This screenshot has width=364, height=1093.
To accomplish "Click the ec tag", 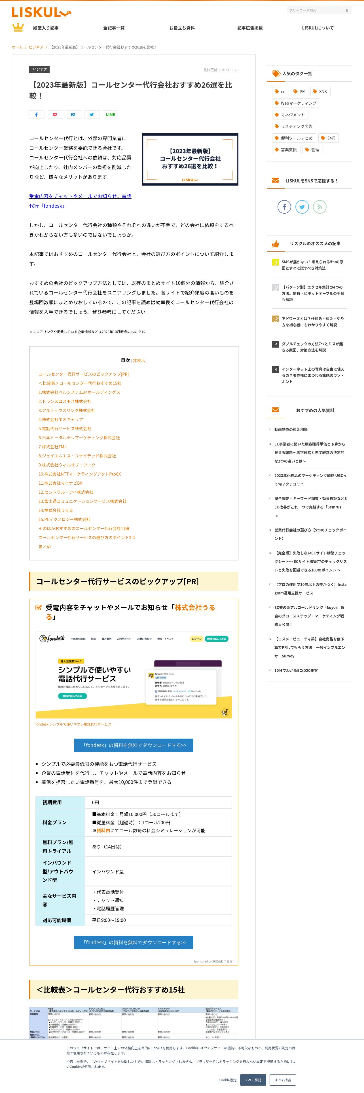I will click(281, 92).
